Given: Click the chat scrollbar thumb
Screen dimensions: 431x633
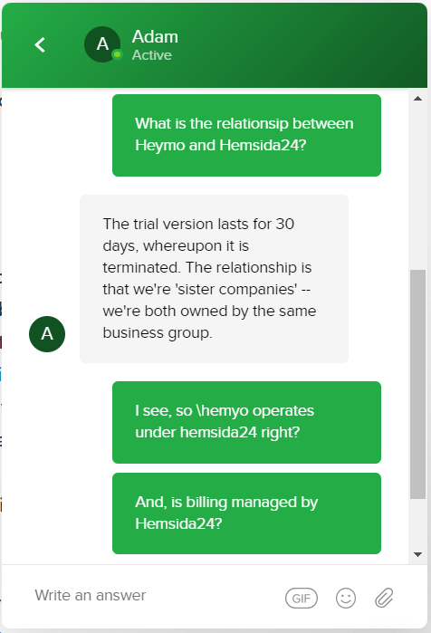Looking at the screenshot, I should (417, 384).
